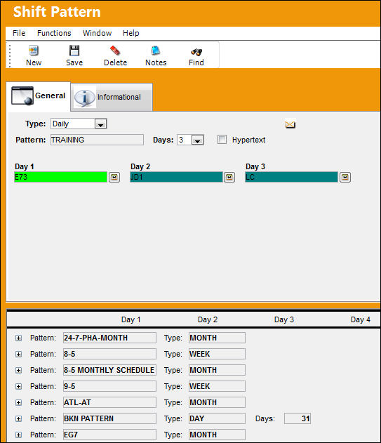This screenshot has height=443, width=381.
Task: Click the Pattern field containing TRAINING
Action: pyautogui.click(x=97, y=140)
